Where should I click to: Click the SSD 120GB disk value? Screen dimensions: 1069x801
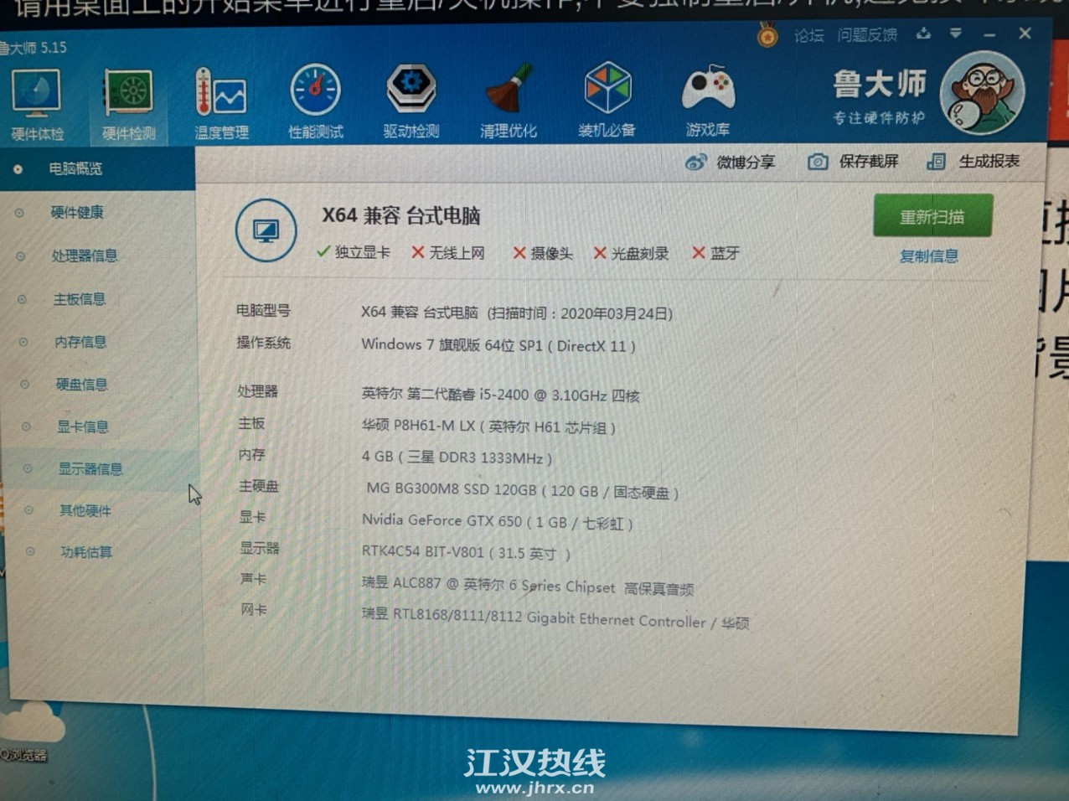point(523,490)
